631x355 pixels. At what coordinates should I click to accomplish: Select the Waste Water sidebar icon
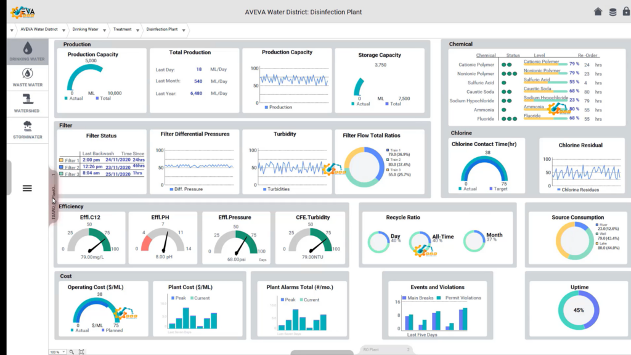tap(27, 77)
